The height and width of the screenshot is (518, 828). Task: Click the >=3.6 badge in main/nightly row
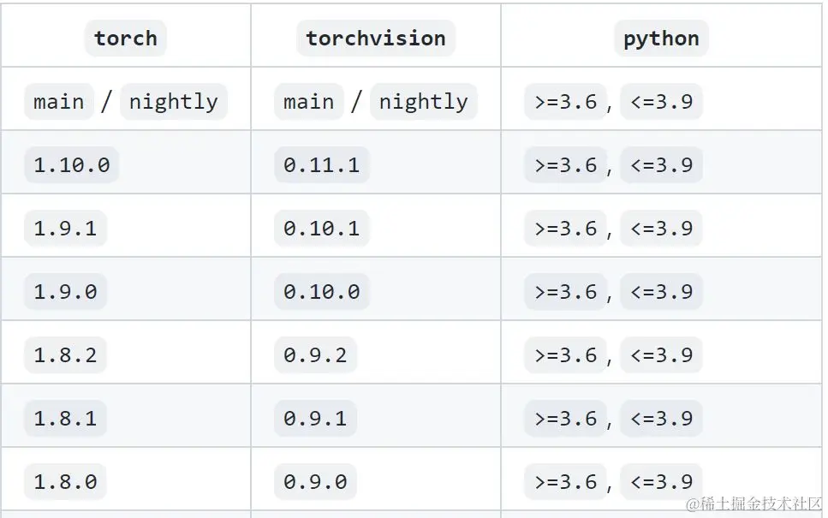[565, 101]
